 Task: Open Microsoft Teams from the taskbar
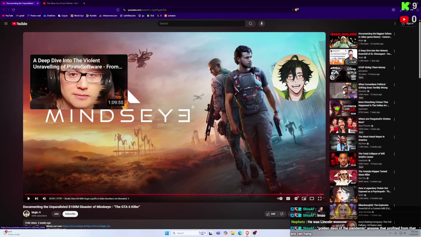tap(218, 233)
